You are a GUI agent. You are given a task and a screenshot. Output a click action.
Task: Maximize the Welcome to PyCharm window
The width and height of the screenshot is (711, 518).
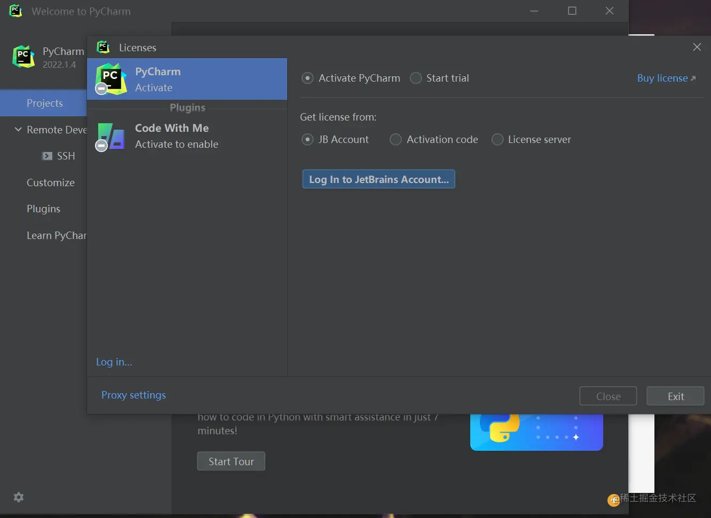click(x=572, y=11)
